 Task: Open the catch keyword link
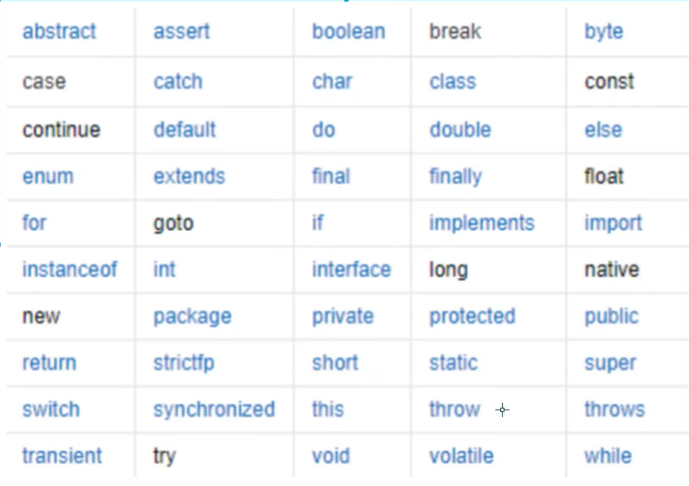(x=178, y=81)
